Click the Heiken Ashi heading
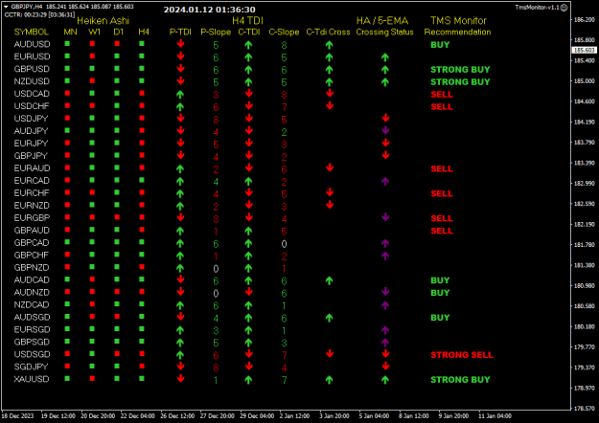The image size is (599, 423). [x=104, y=21]
